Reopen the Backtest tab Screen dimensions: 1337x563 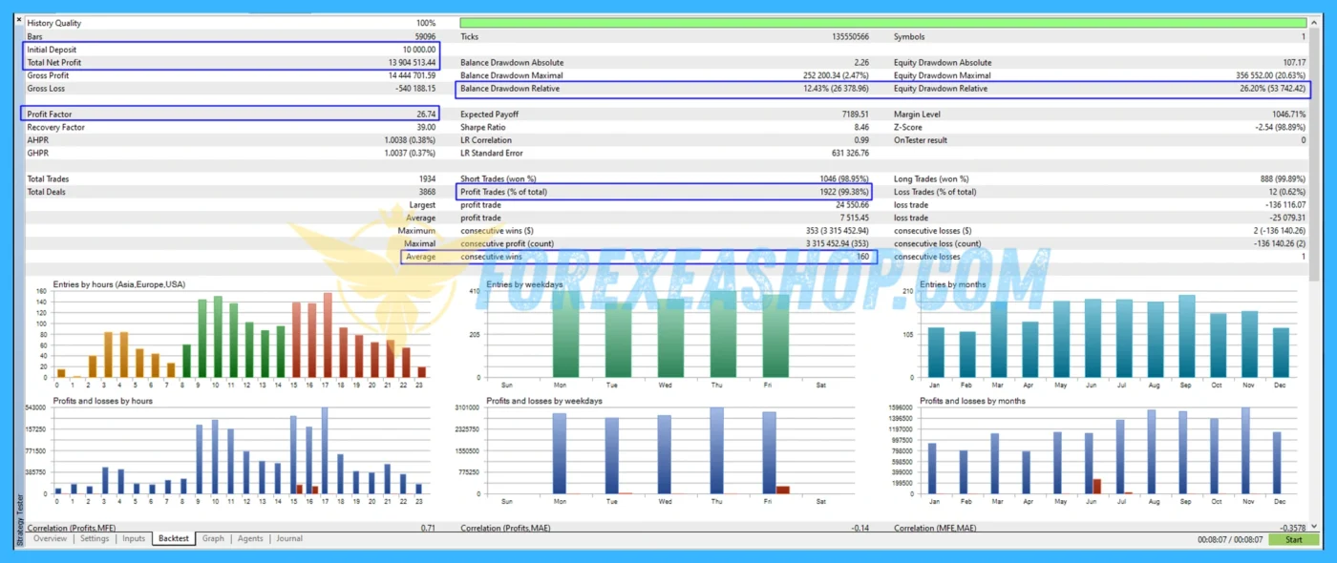pyautogui.click(x=172, y=538)
